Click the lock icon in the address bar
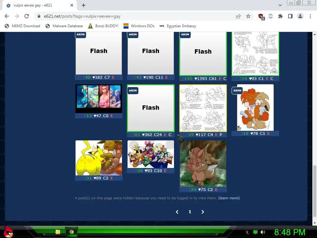The image size is (317, 238). tap(39, 16)
